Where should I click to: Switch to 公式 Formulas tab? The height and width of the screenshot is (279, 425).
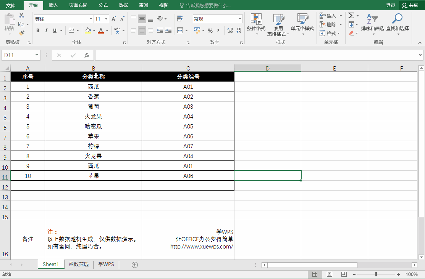click(103, 5)
